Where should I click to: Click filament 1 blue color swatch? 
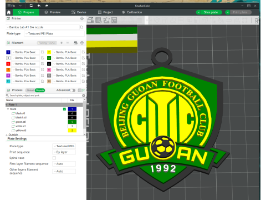pyautogui.click(x=8, y=52)
